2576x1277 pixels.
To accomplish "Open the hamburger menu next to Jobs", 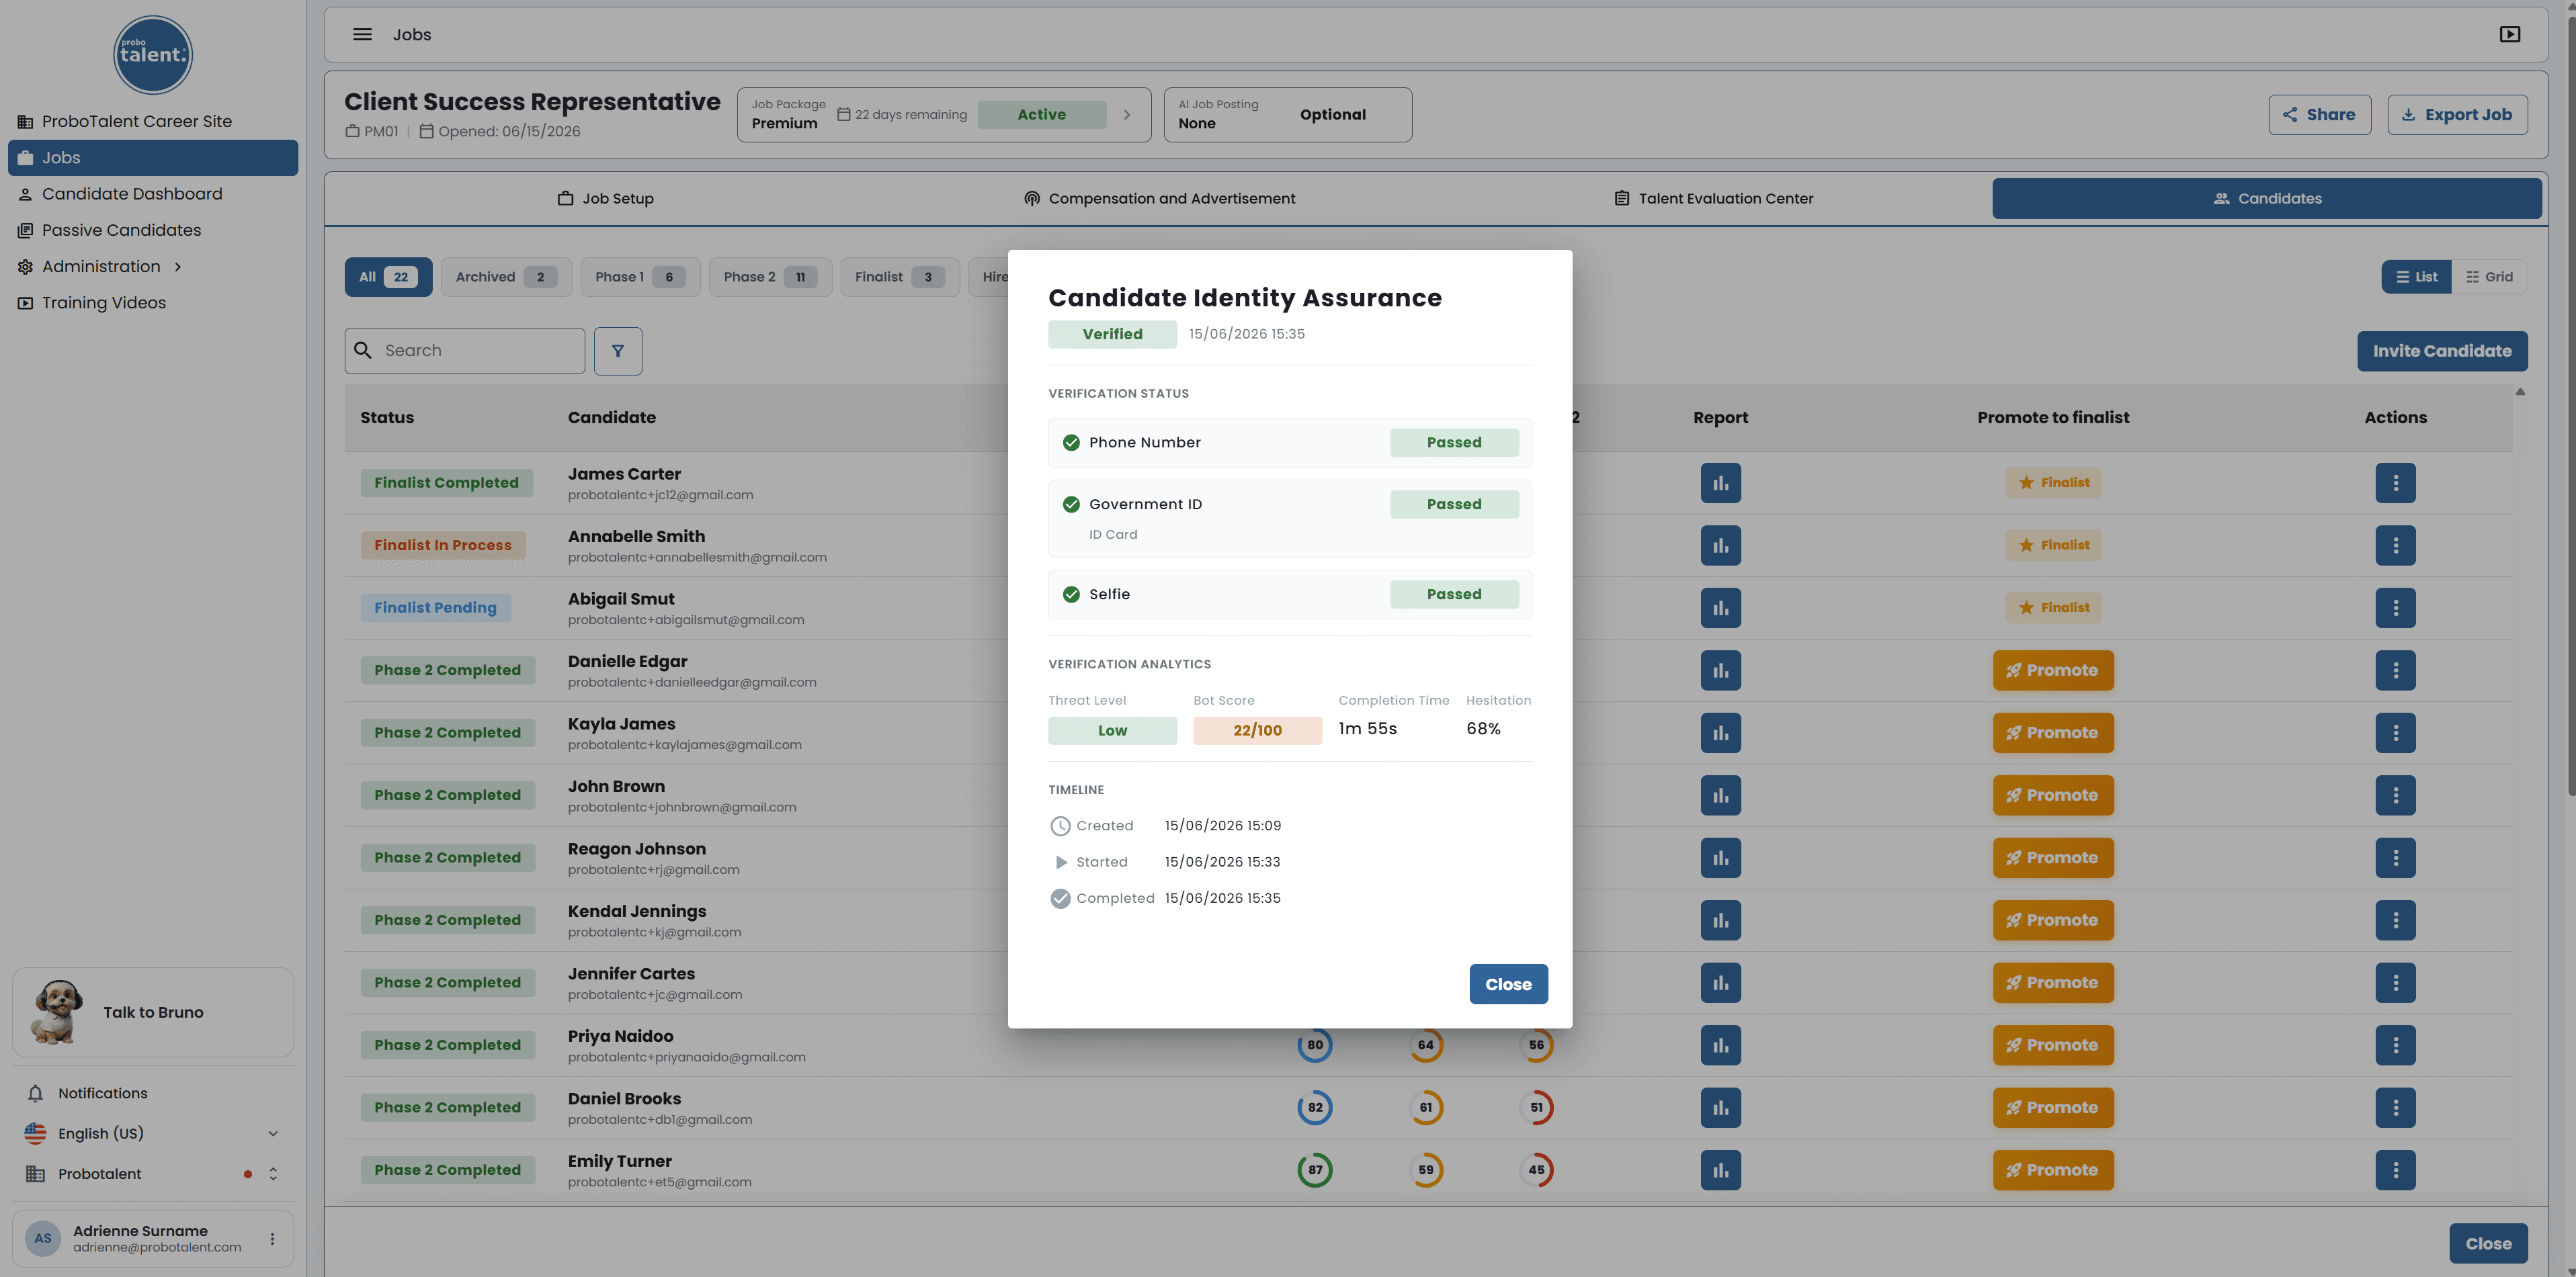I will pos(362,34).
